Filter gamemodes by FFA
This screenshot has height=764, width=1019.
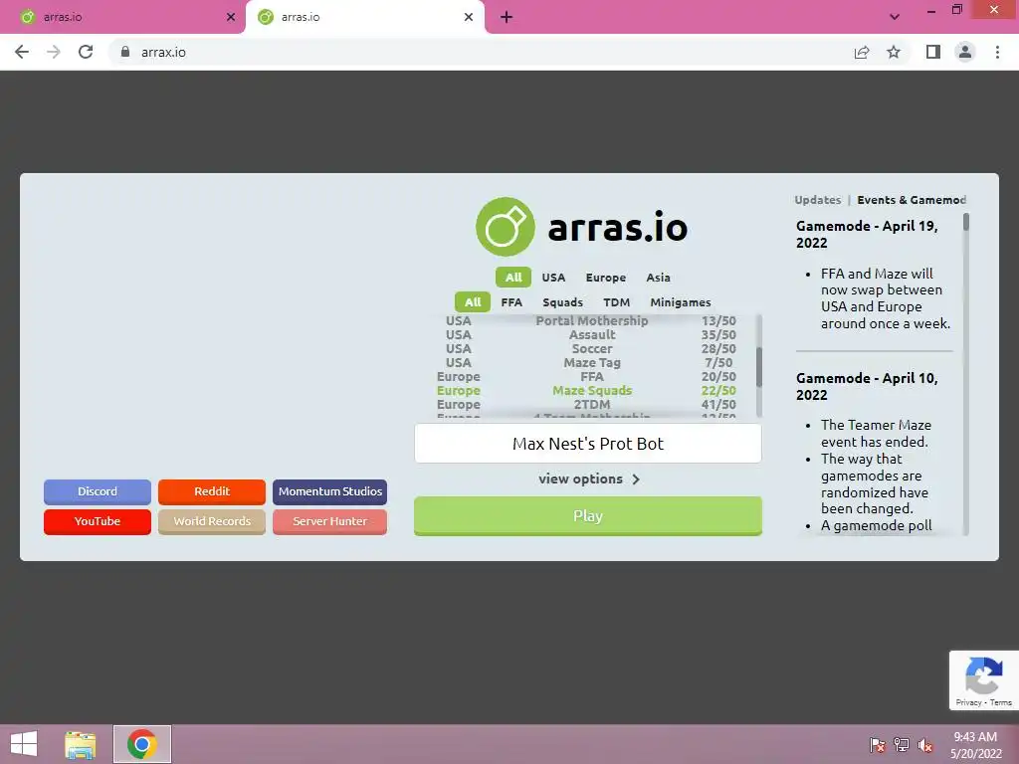click(511, 302)
